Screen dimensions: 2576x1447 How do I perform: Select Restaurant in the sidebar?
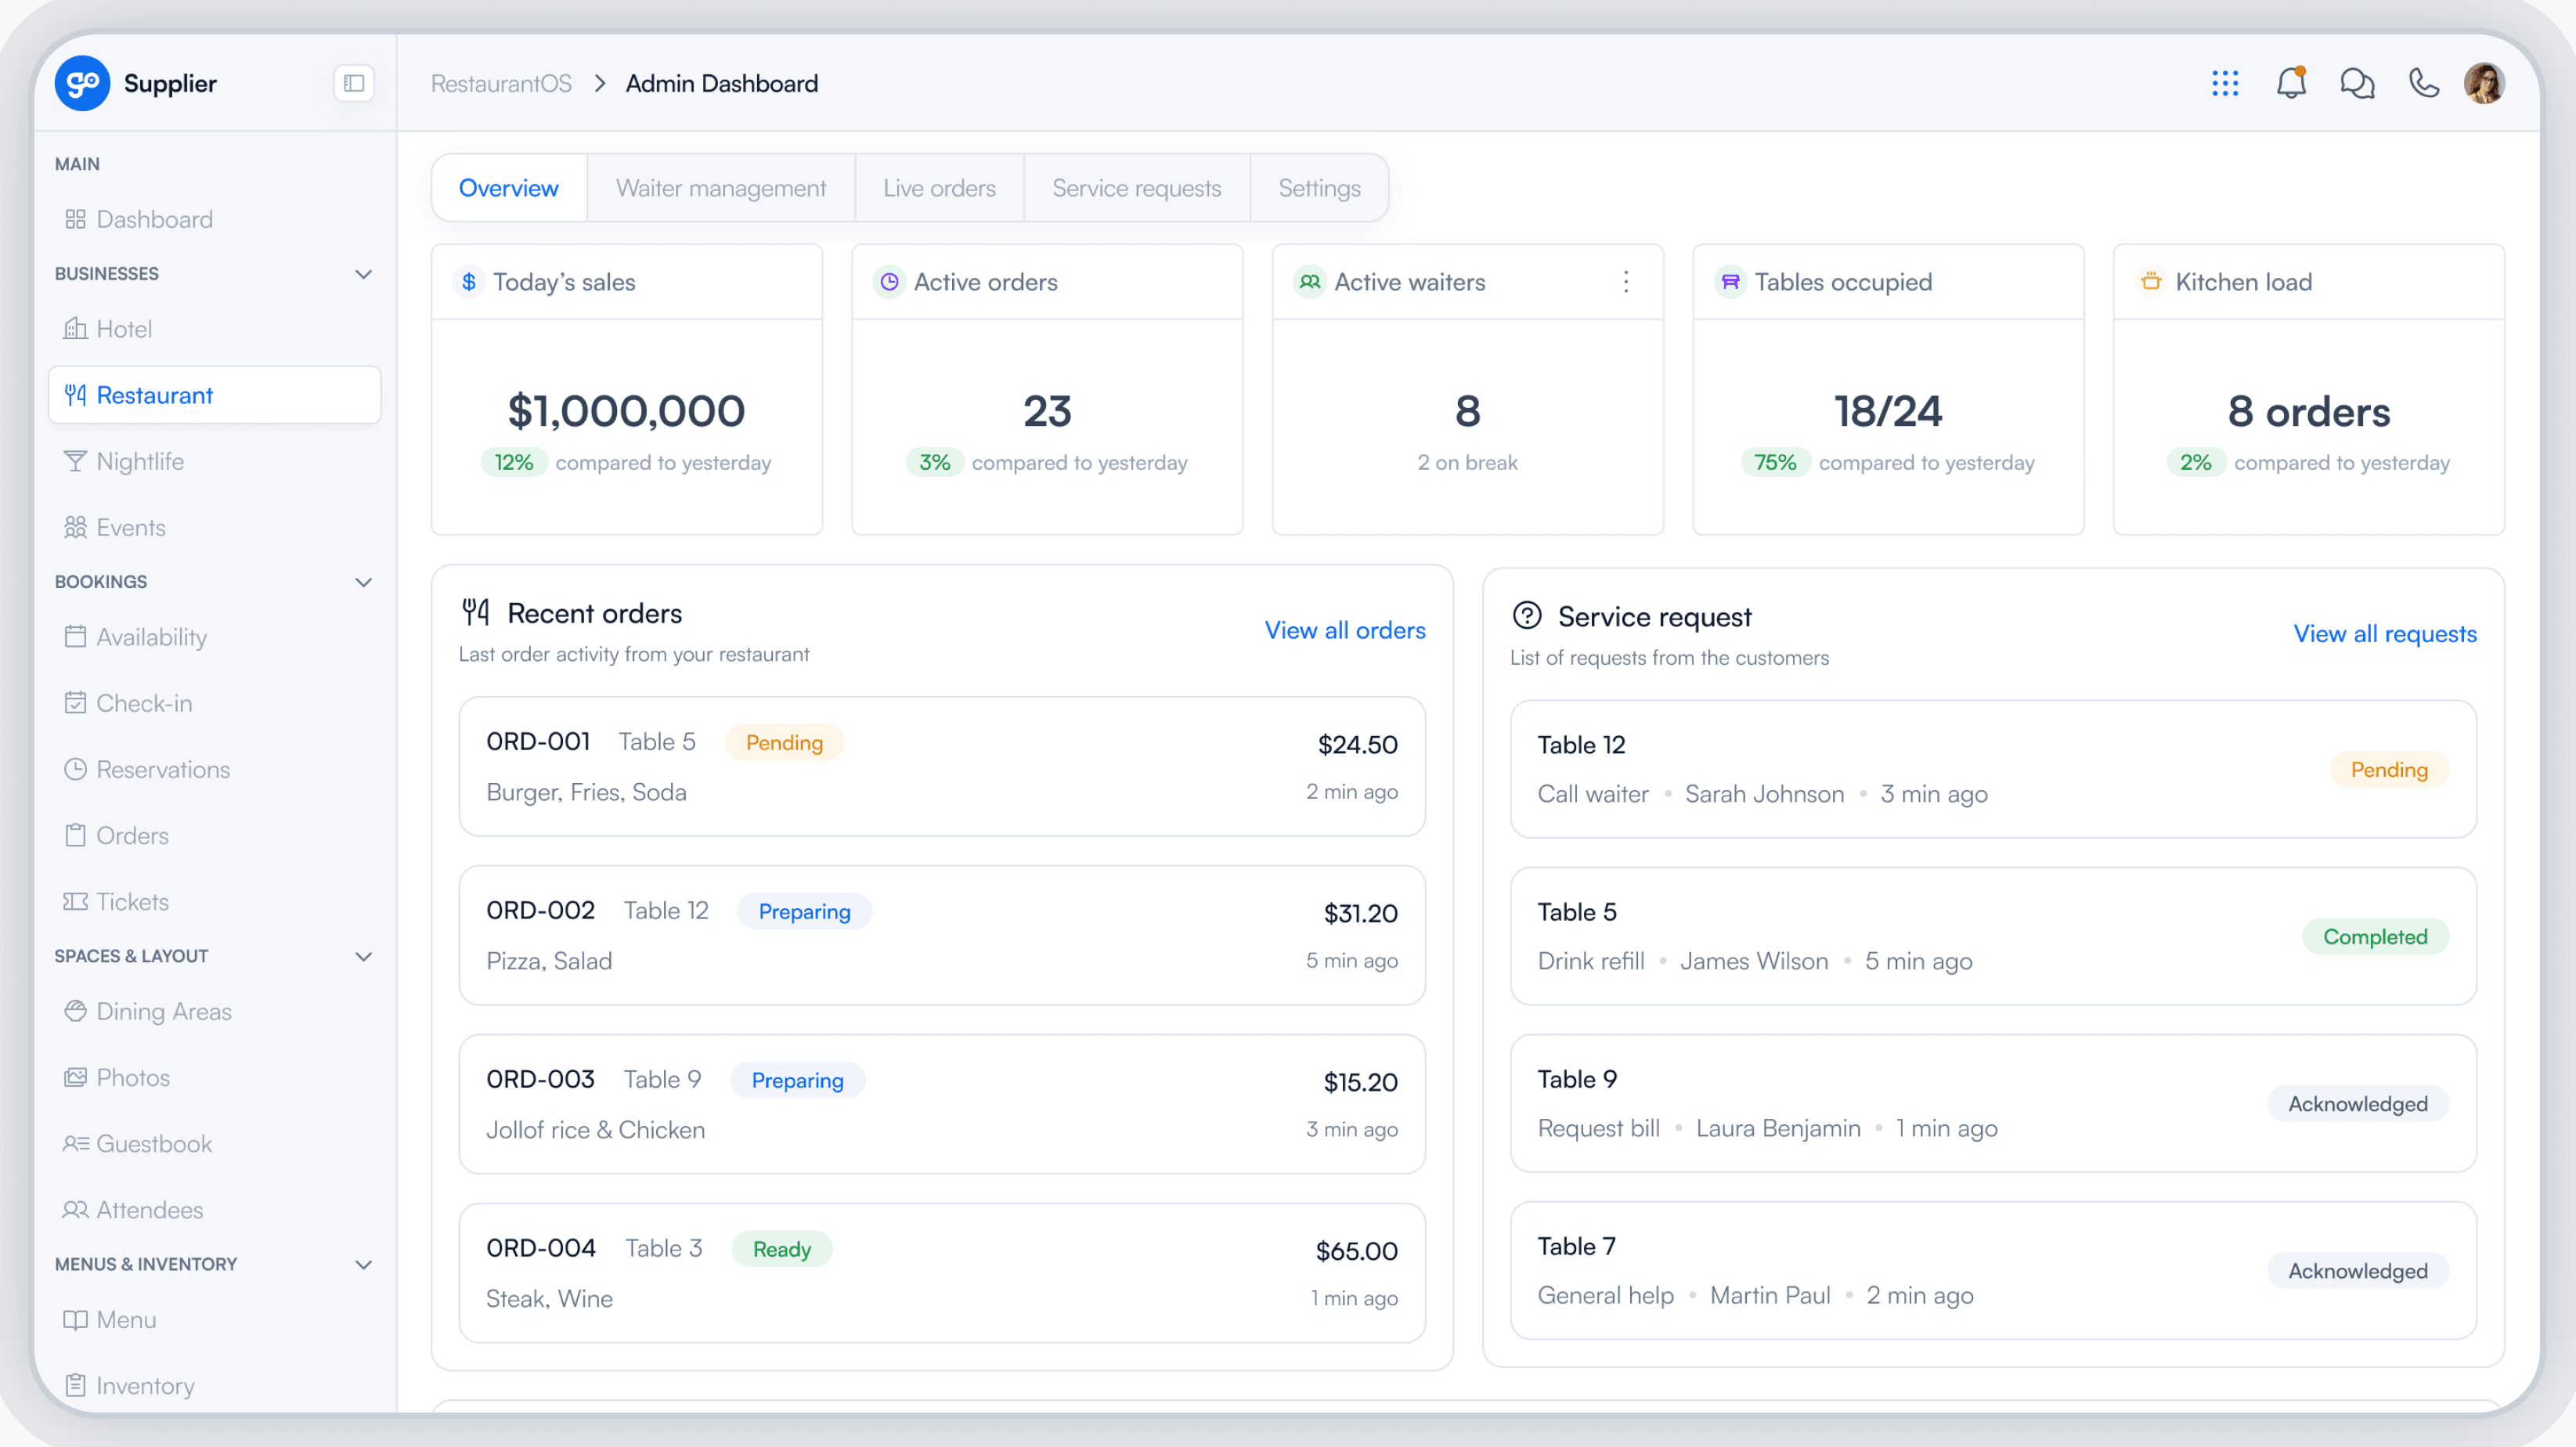point(215,395)
